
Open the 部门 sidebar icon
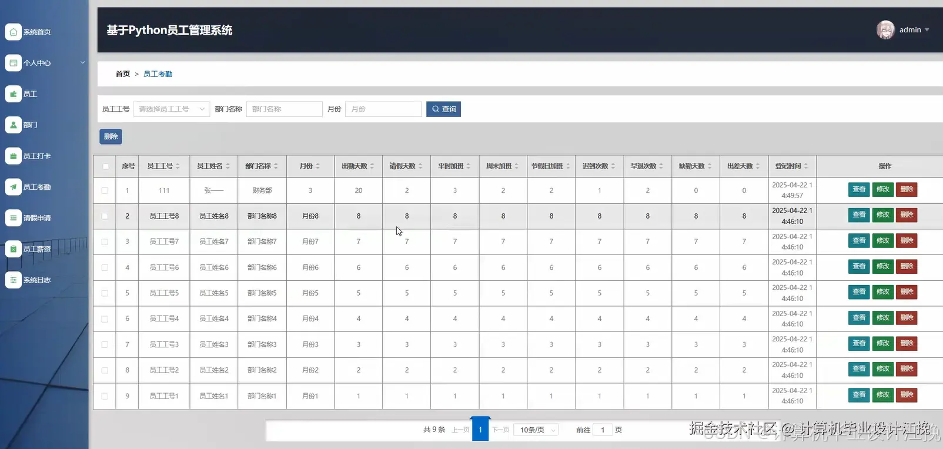pyautogui.click(x=13, y=125)
